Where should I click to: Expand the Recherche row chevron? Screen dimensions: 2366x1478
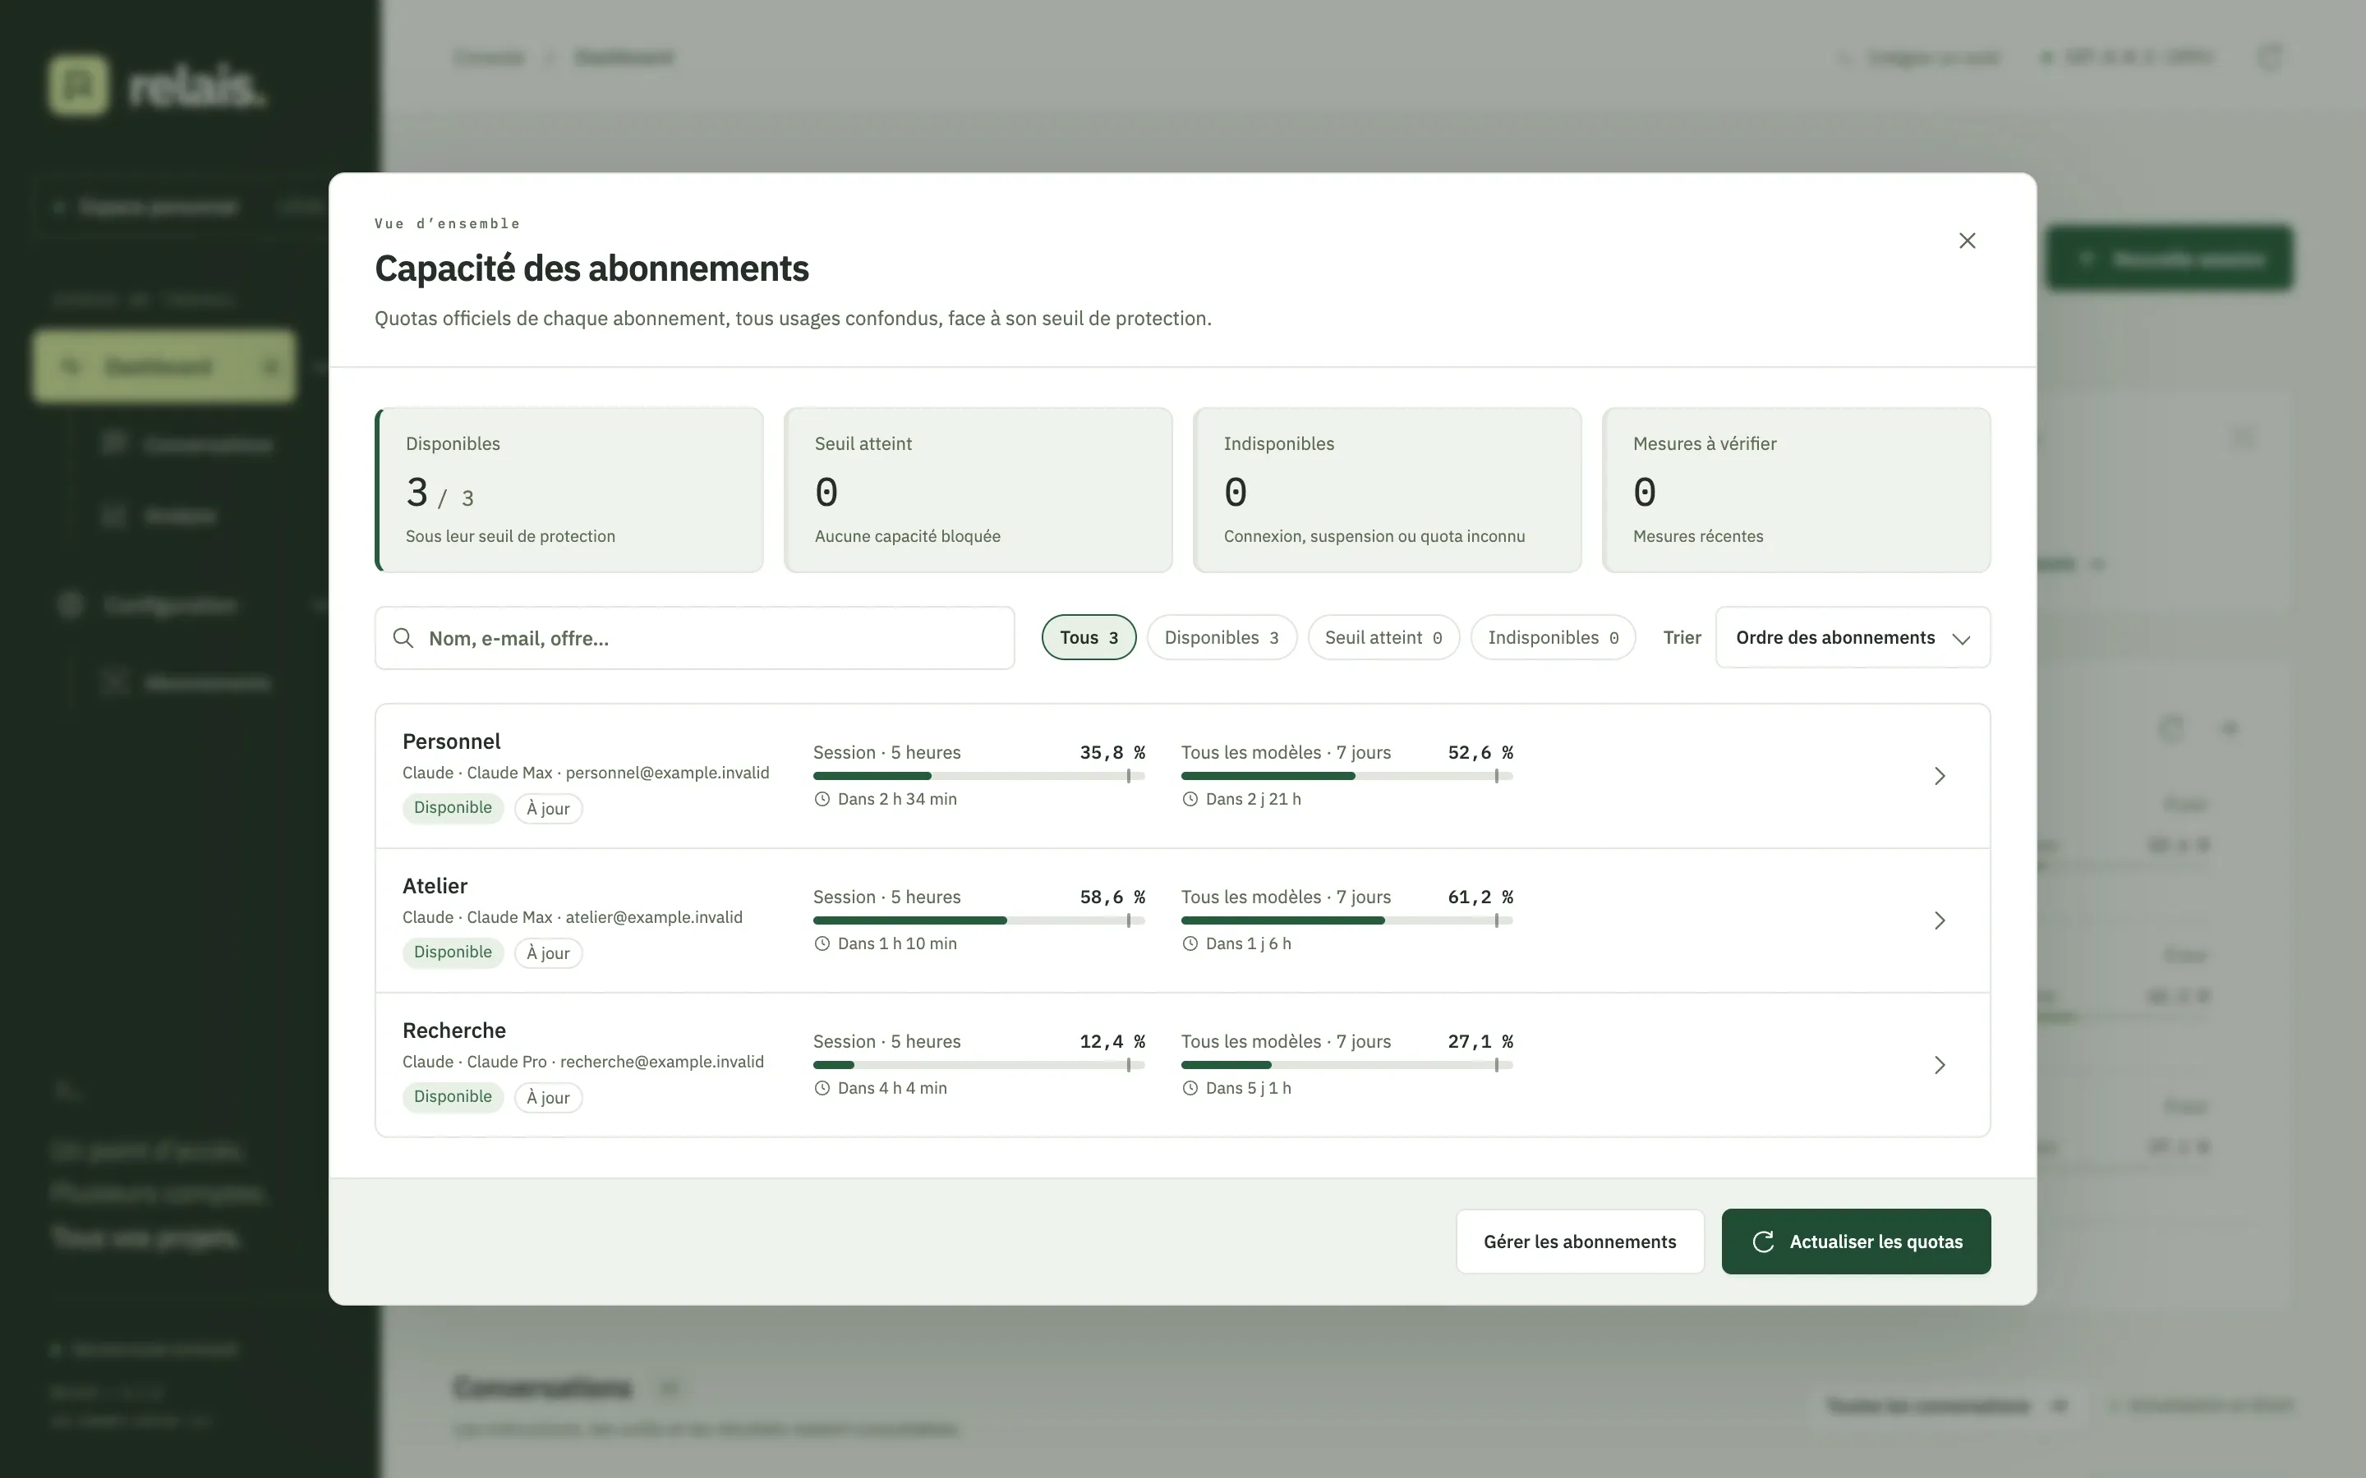tap(1940, 1066)
